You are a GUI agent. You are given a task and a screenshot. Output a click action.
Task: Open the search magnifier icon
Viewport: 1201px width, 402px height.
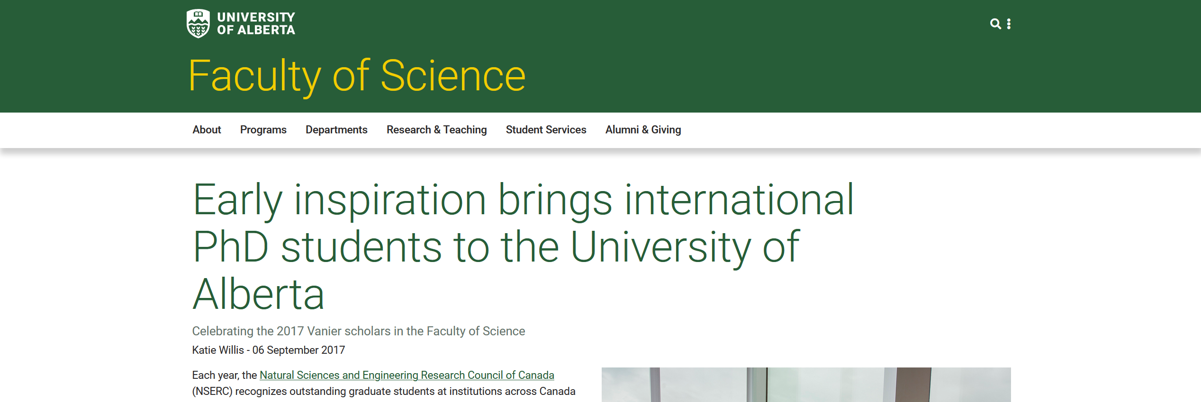(995, 24)
